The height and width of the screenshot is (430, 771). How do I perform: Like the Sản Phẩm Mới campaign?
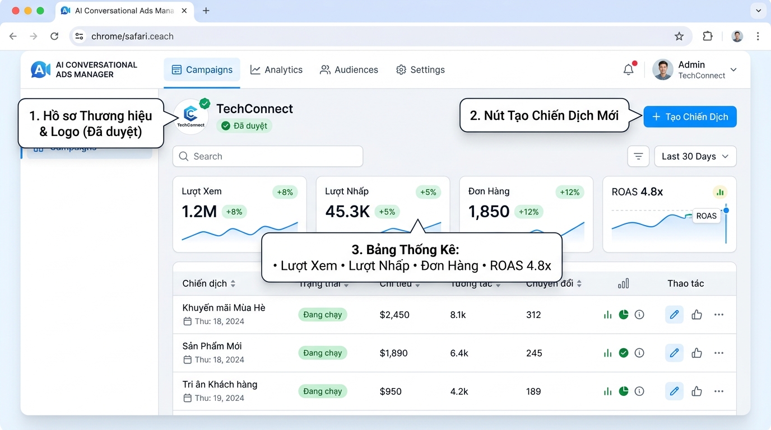(697, 353)
